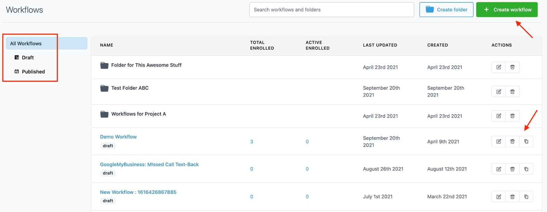Copy the GoogleMyBusiness Missed Call workflow
This screenshot has height=212, width=547.
coord(526,169)
